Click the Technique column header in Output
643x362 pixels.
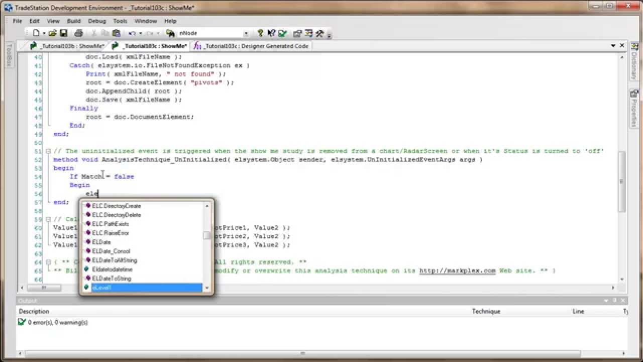pos(486,311)
